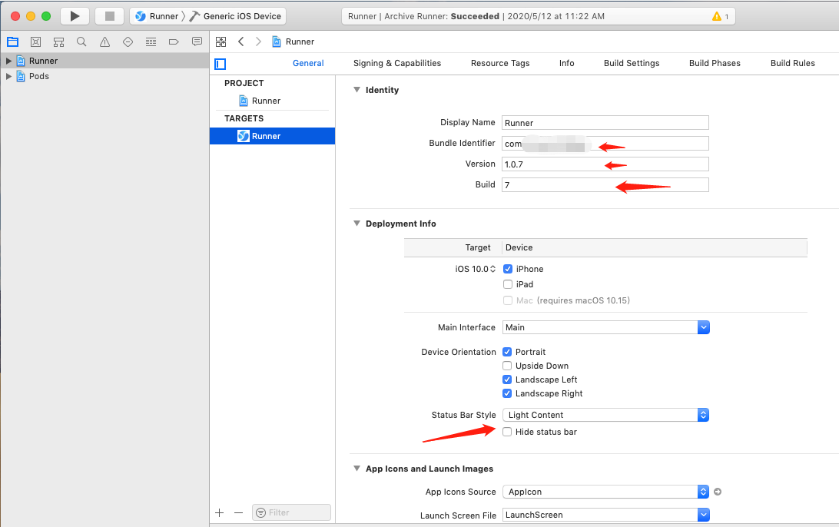The width and height of the screenshot is (839, 527).
Task: Open the Test navigator diamond icon
Action: 128,41
